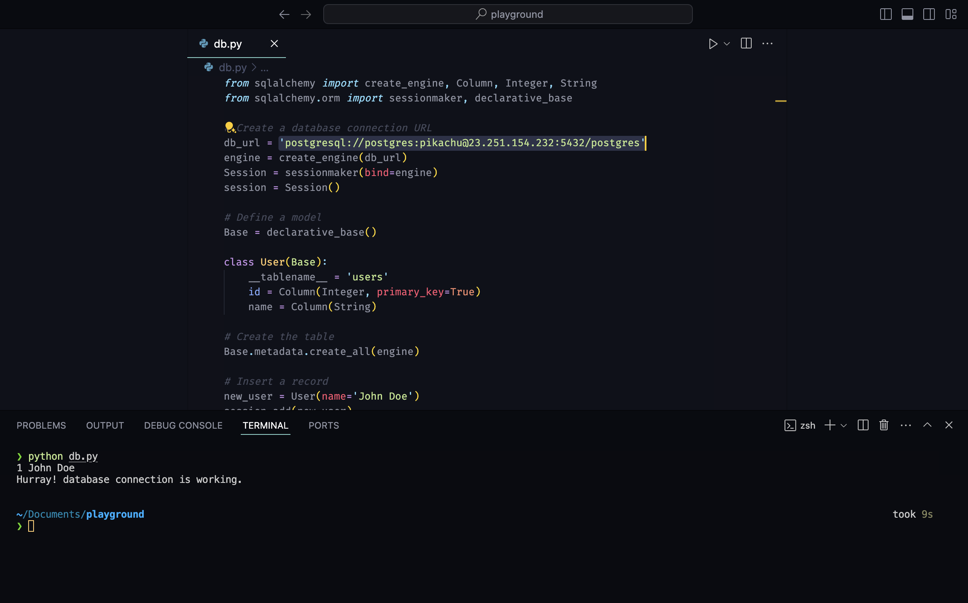
Task: Open editor More Actions ellipsis menu
Action: pyautogui.click(x=767, y=43)
